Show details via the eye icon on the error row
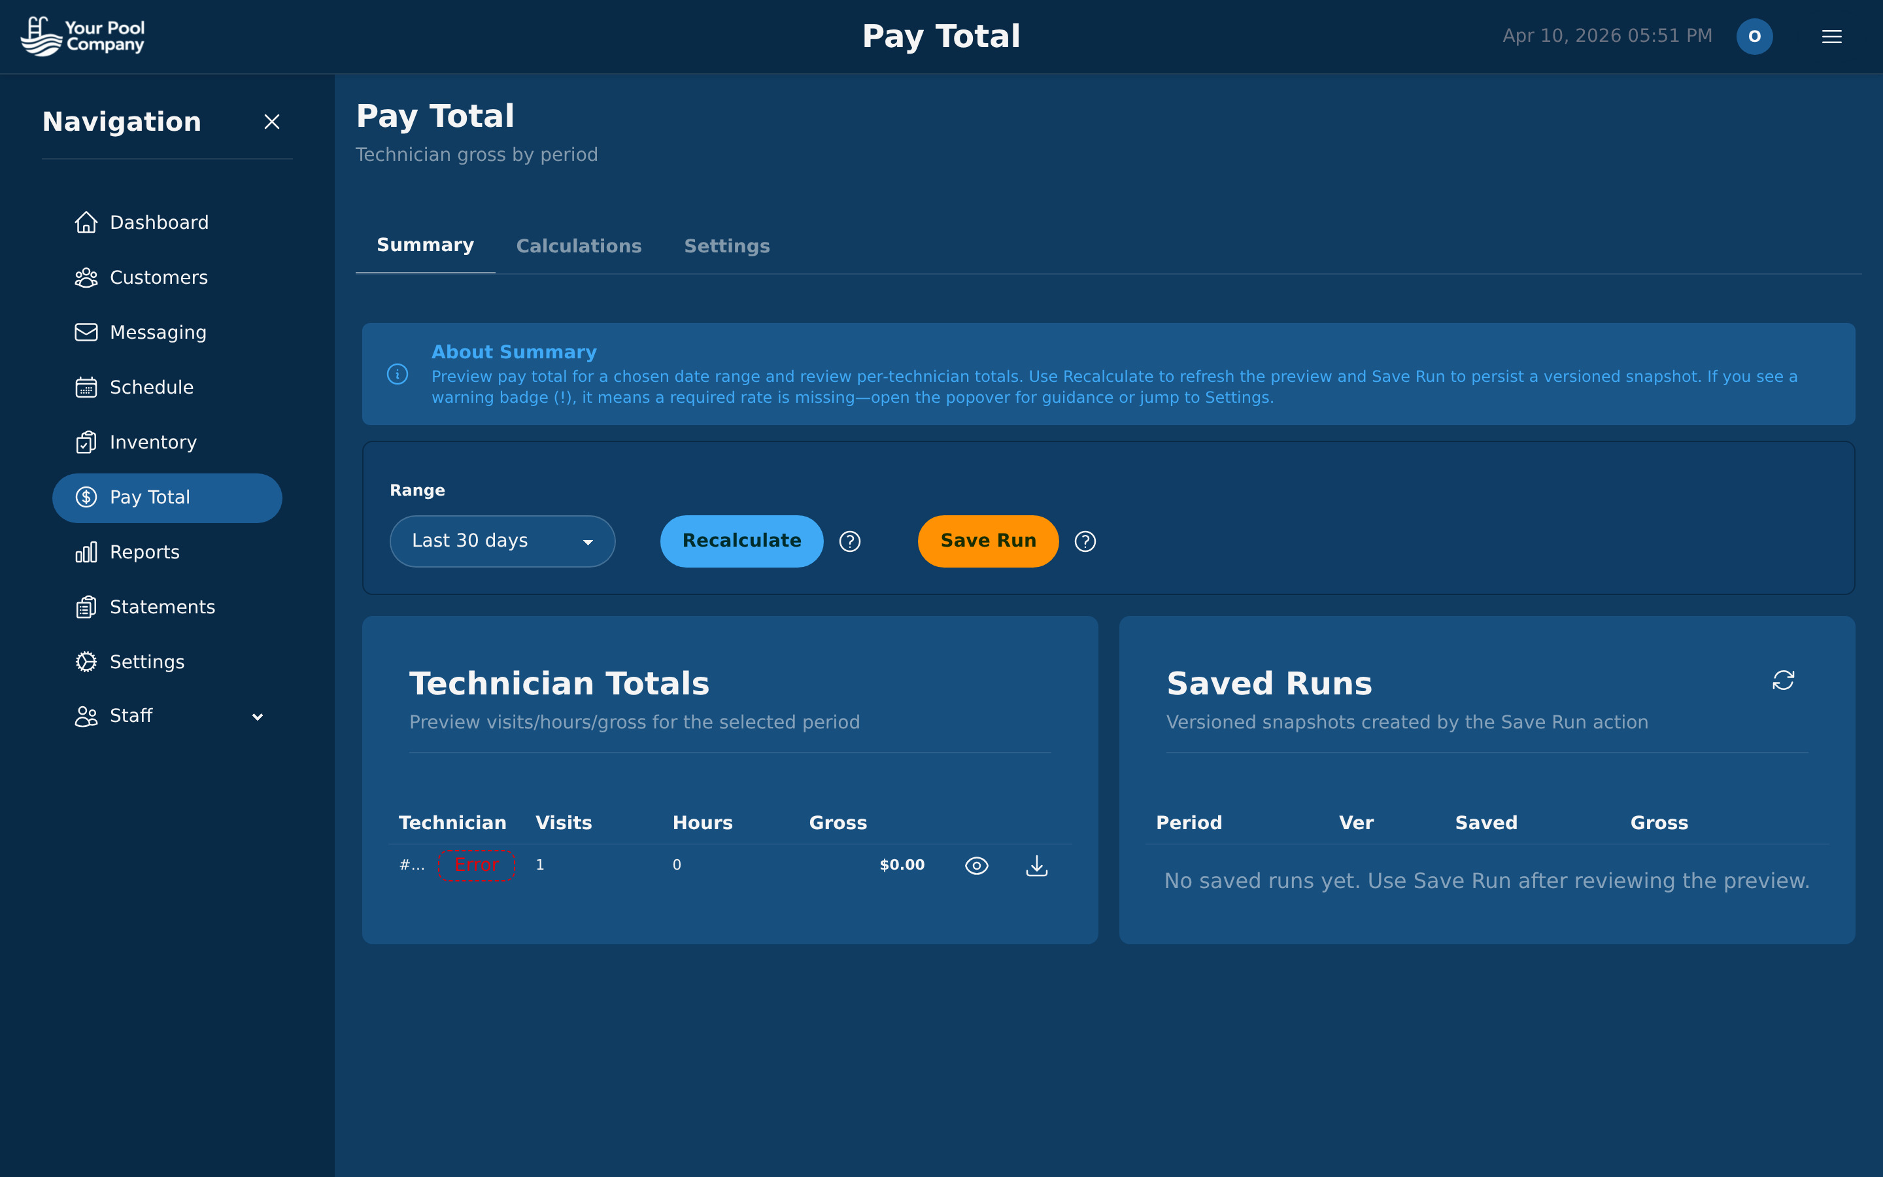The image size is (1883, 1177). [977, 865]
